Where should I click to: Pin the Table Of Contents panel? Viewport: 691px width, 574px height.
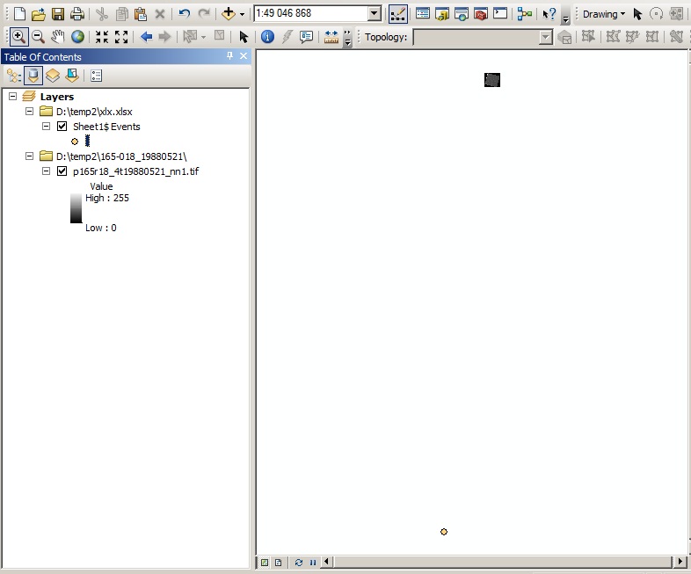[229, 55]
